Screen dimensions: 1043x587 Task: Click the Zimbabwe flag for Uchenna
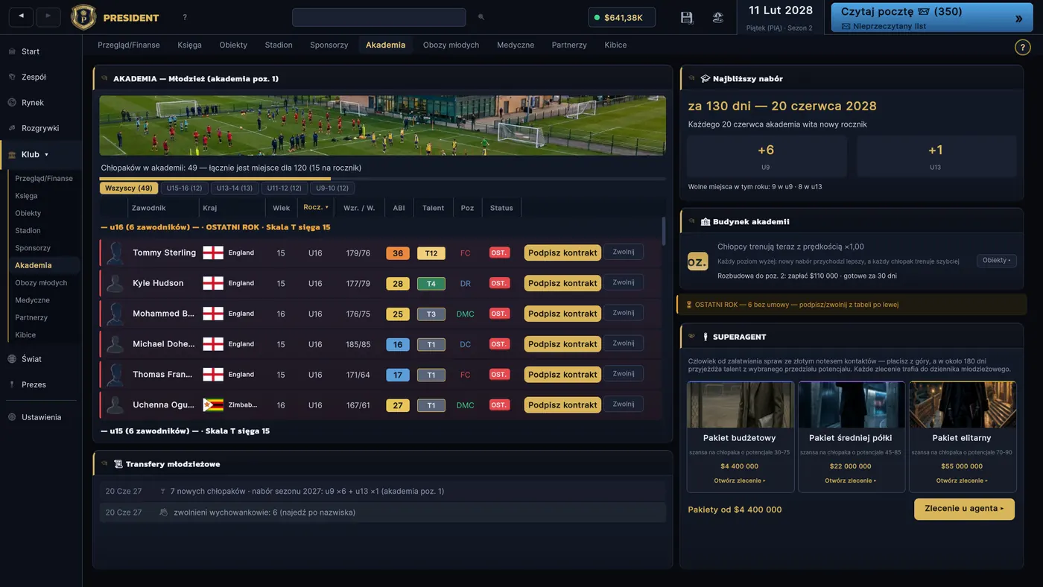click(x=213, y=405)
